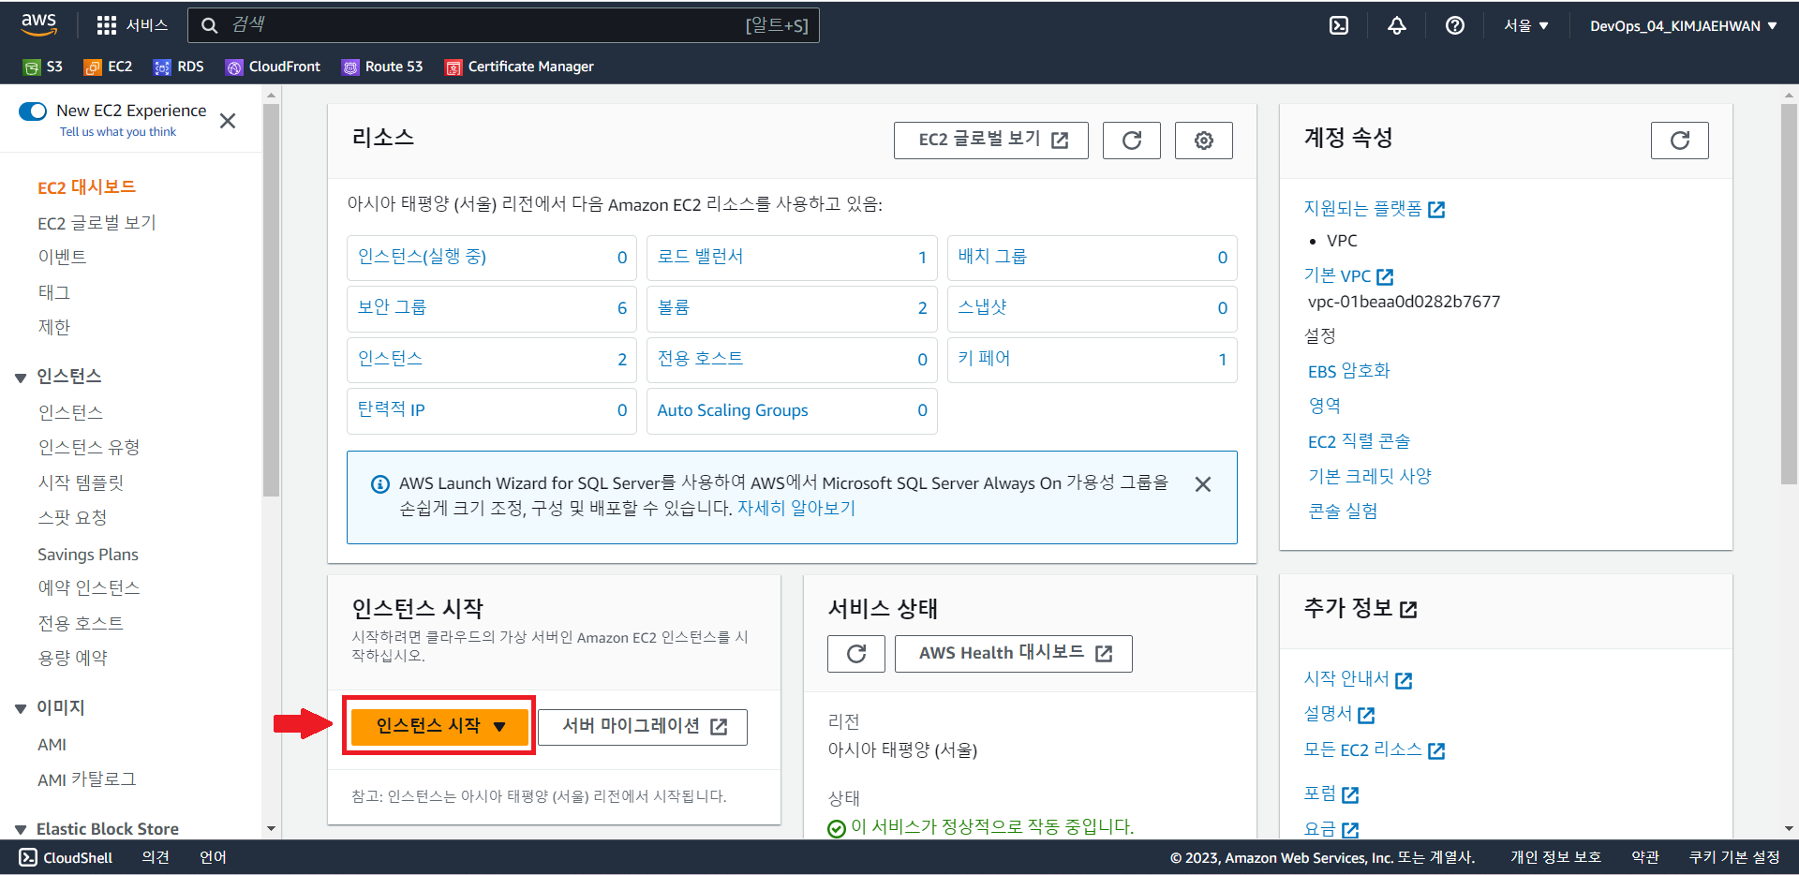Screen dimensions: 1799x875
Task: Open the EBS 암호화 setting link
Action: tap(1349, 371)
